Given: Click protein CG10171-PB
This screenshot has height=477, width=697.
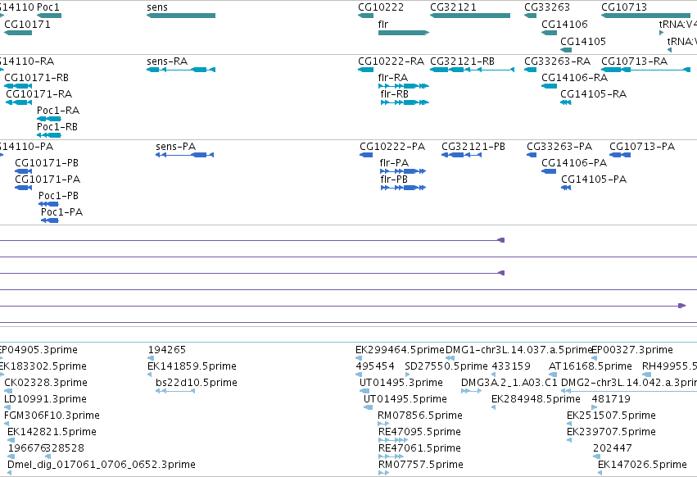Looking at the screenshot, I should click(x=47, y=163).
